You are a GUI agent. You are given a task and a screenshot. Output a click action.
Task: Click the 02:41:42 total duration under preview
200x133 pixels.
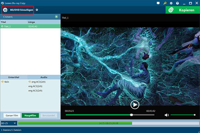click(x=151, y=111)
